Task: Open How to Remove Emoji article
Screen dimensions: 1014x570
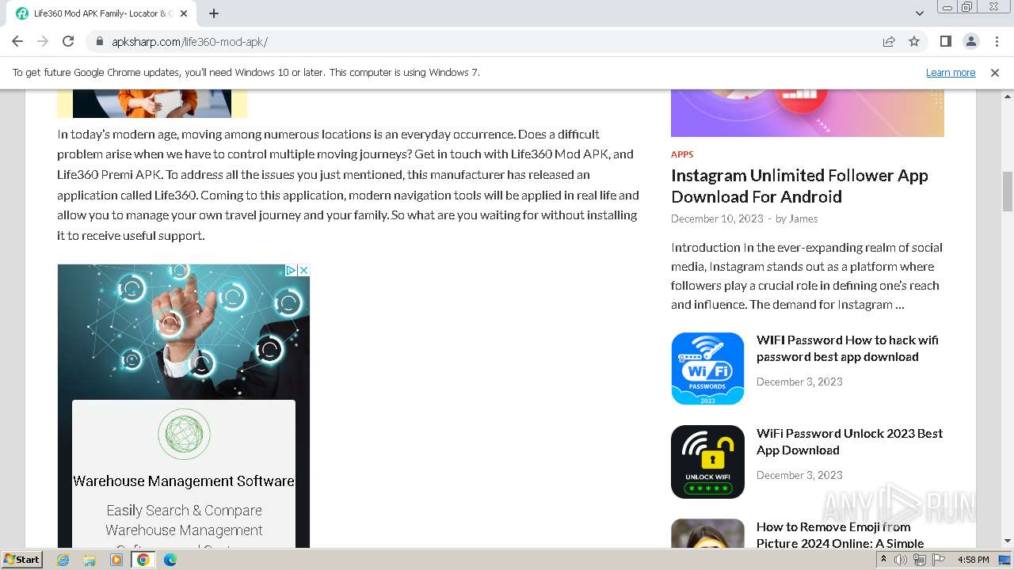Action: point(840,535)
